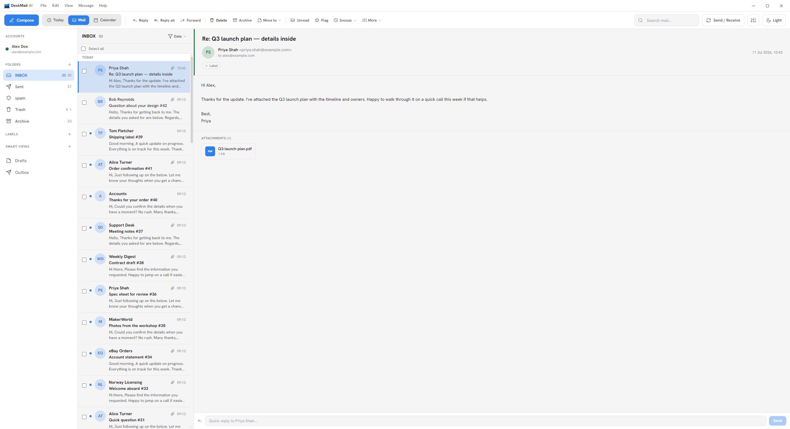Tick checkbox for Bob Reynolds email

pyautogui.click(x=84, y=103)
